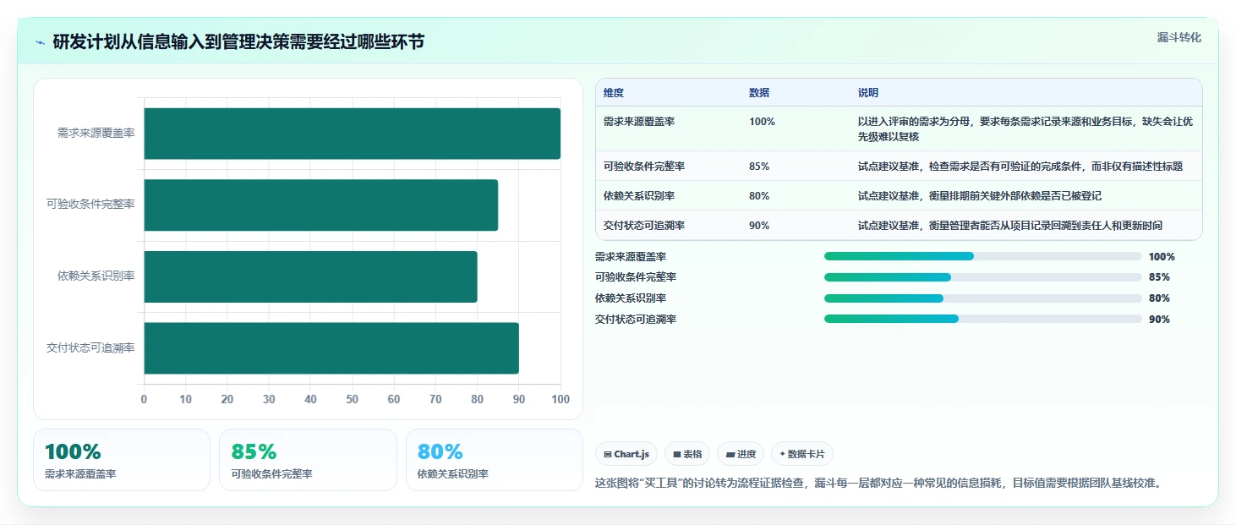Click the 100% label beside the first progress bar

tap(1162, 257)
